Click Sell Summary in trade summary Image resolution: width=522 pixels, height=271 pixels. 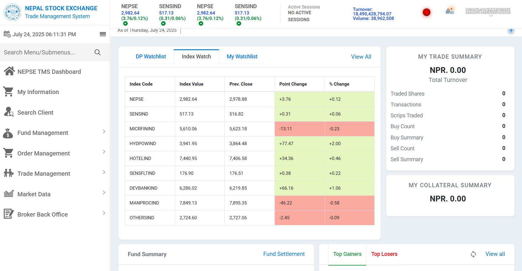tap(407, 159)
